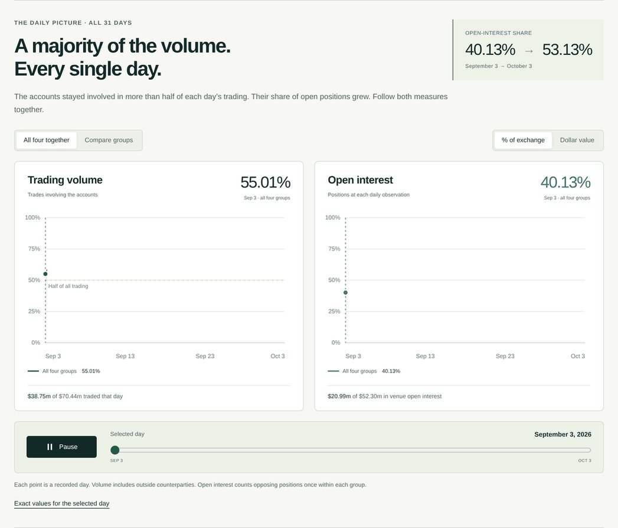Click 'Trades involving the accounts' subtitle
The height and width of the screenshot is (528, 618).
(63, 195)
